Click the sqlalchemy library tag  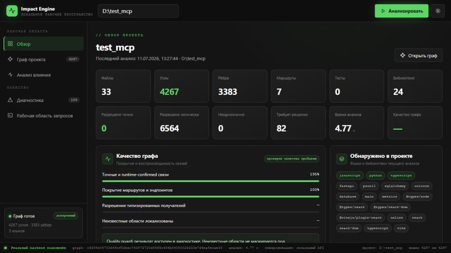pos(395,186)
